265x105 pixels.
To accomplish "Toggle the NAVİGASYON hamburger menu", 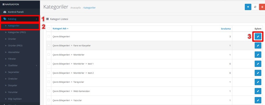I will 4,4.
